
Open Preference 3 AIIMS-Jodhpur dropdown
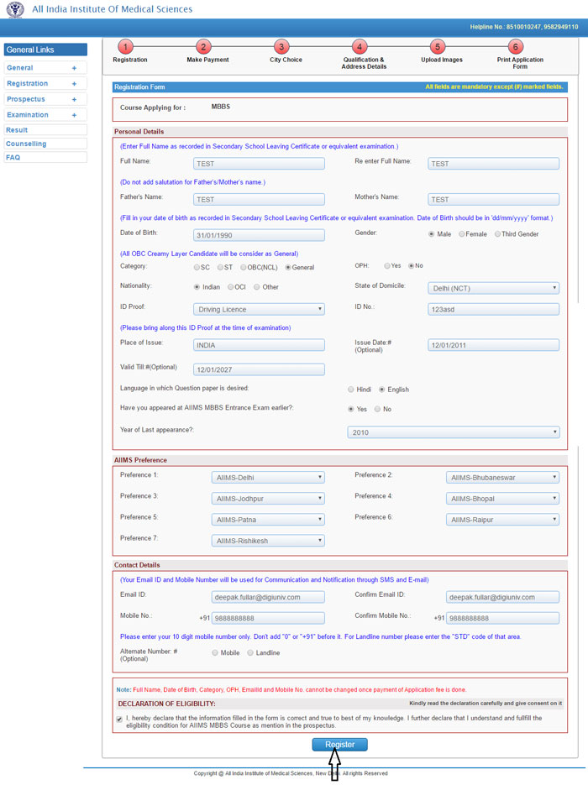(x=268, y=498)
